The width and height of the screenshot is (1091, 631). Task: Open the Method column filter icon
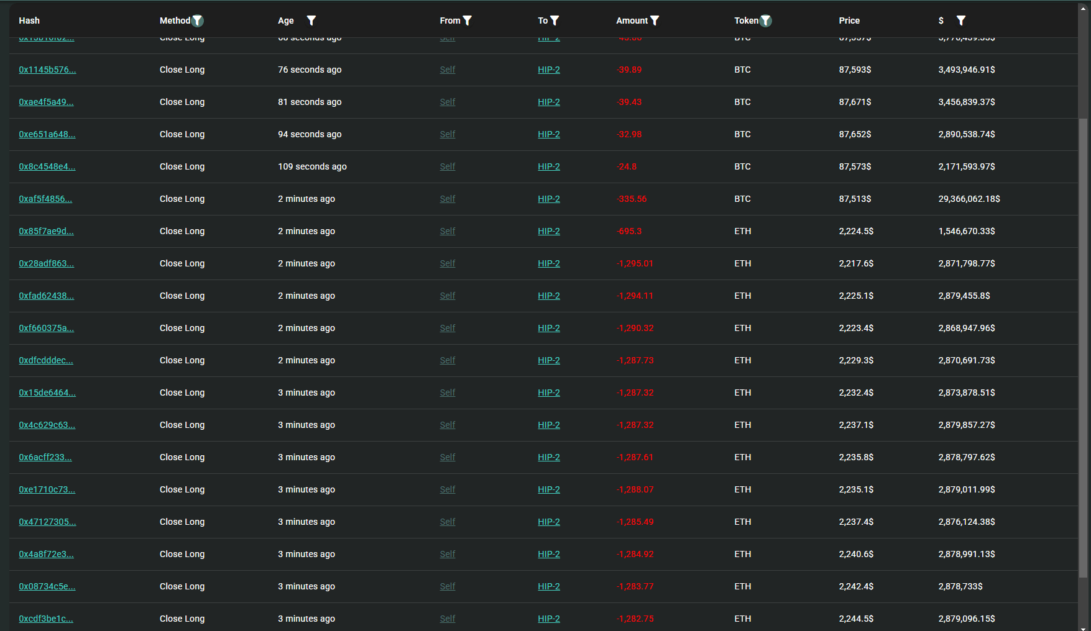click(198, 20)
